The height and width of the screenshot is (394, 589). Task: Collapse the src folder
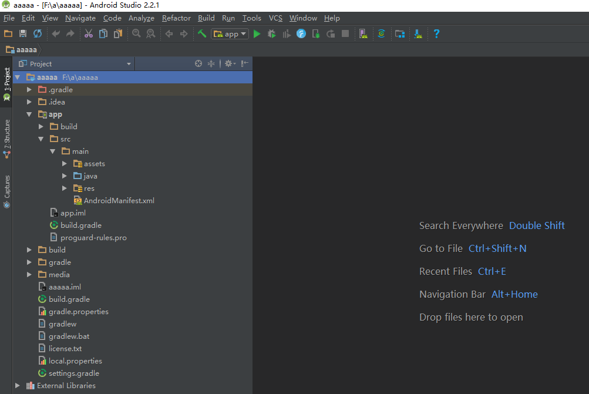[41, 139]
